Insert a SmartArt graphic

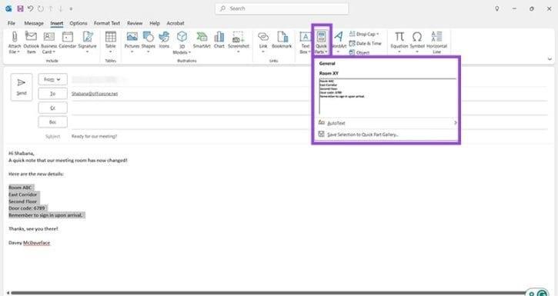tap(202, 40)
